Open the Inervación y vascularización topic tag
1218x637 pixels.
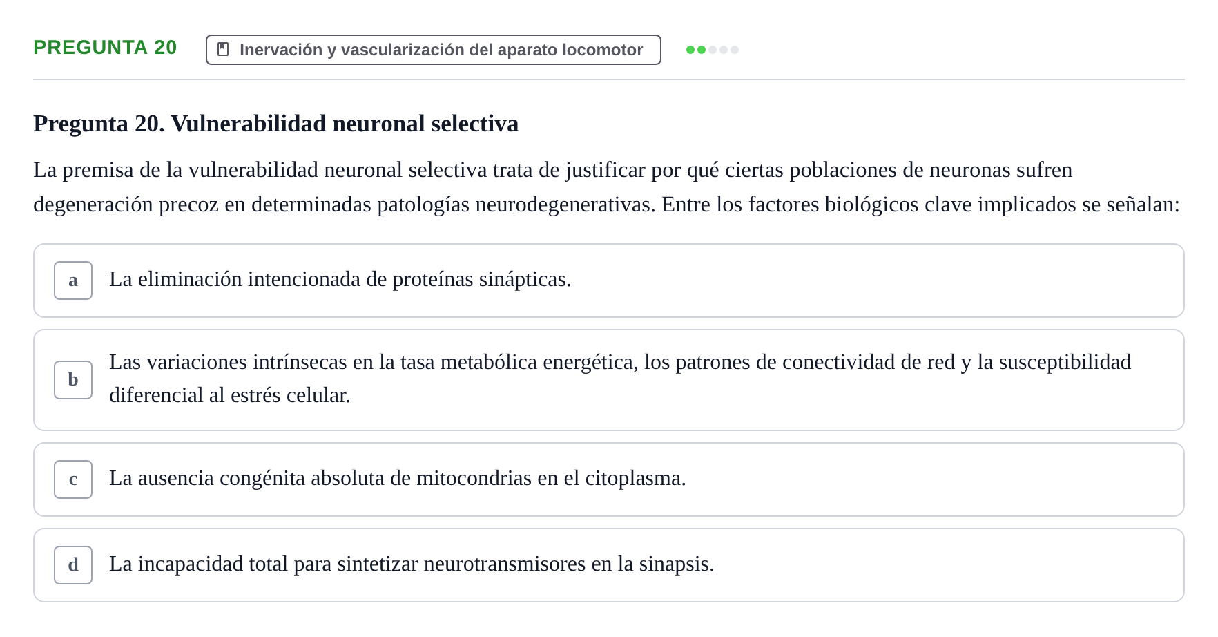click(434, 50)
